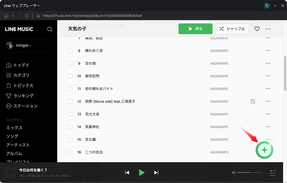Click the track list vertical scrollbar
This screenshot has height=183, width=287.
click(x=285, y=74)
